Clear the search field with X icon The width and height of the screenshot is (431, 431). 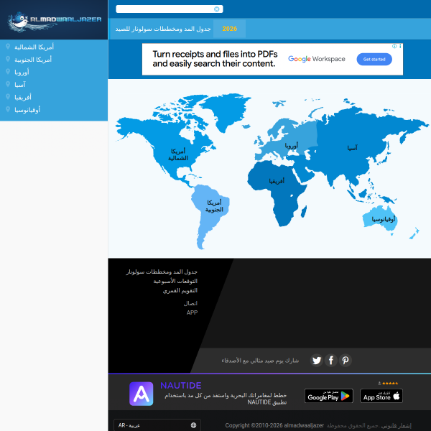[217, 9]
